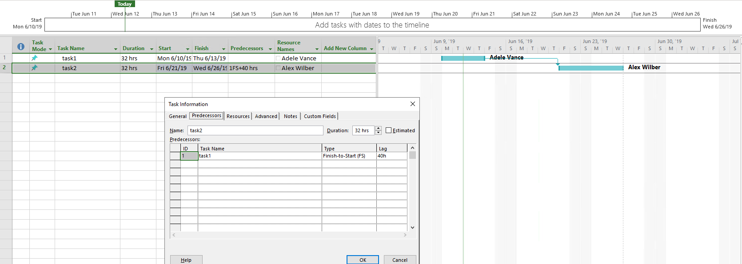
Task: Check the Adele Vance resource checkbox
Action: 278,58
